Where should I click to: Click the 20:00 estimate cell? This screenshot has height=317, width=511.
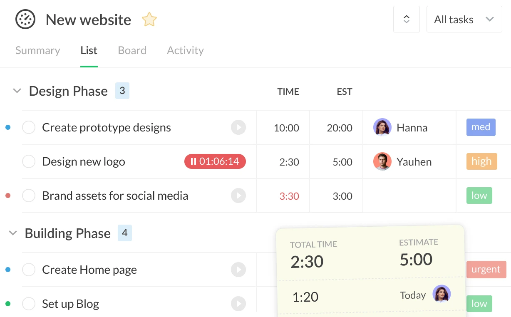(340, 128)
